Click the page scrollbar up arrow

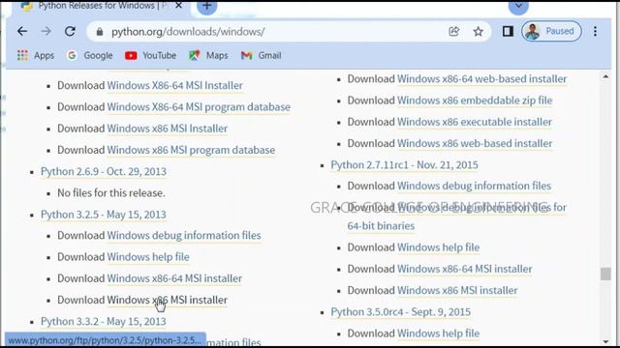pos(605,77)
